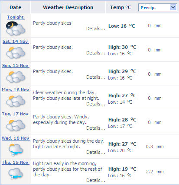
Task: Click the Weather Description column header
Action: coord(68,7)
